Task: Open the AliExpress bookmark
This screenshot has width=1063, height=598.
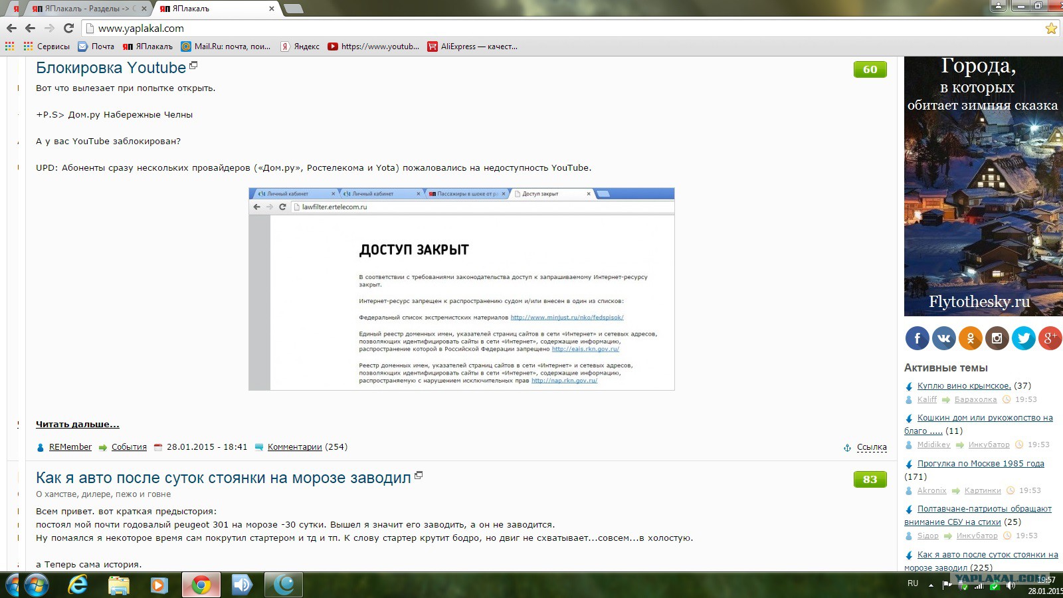Action: (472, 47)
